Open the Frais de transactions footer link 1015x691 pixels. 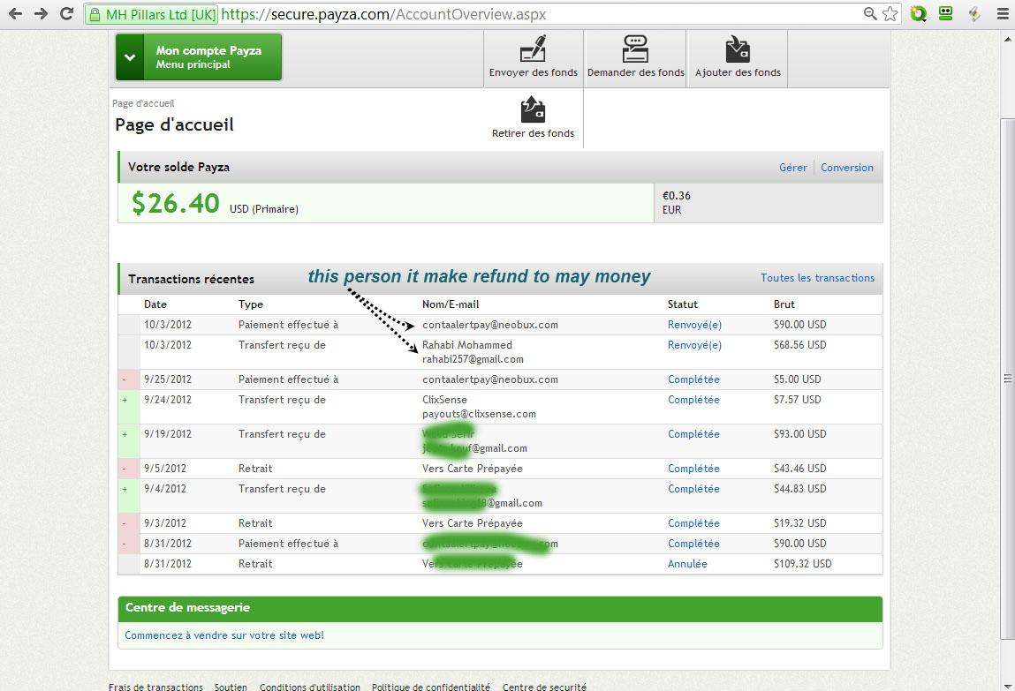(x=155, y=687)
